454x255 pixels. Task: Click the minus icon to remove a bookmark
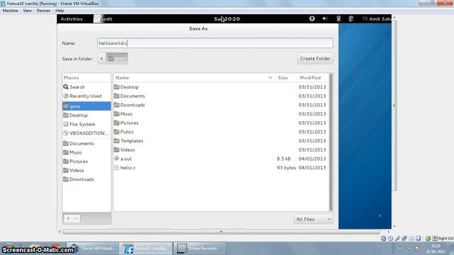[x=76, y=219]
